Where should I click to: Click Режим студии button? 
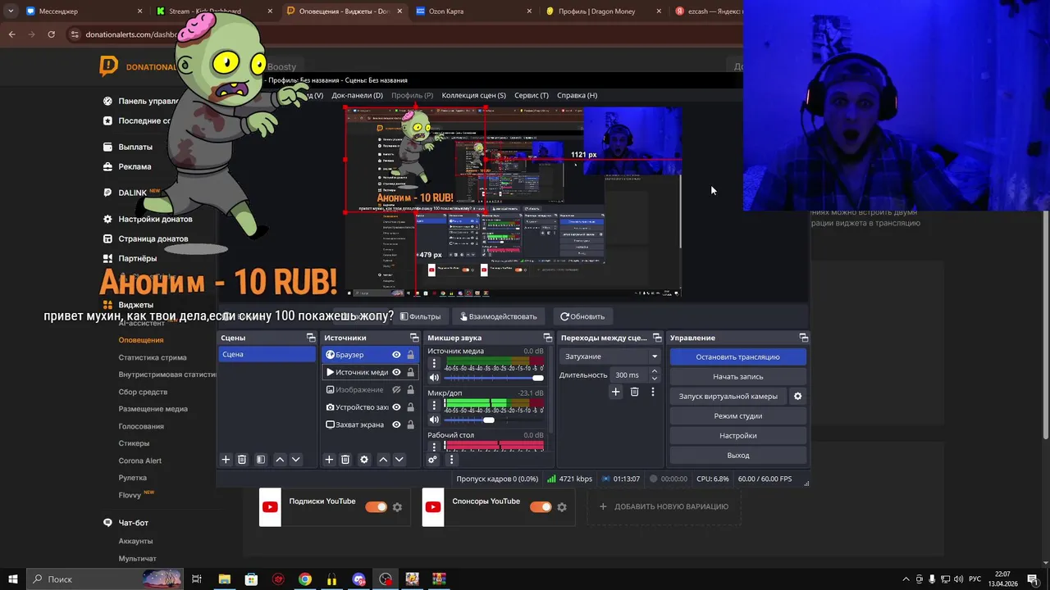737,415
